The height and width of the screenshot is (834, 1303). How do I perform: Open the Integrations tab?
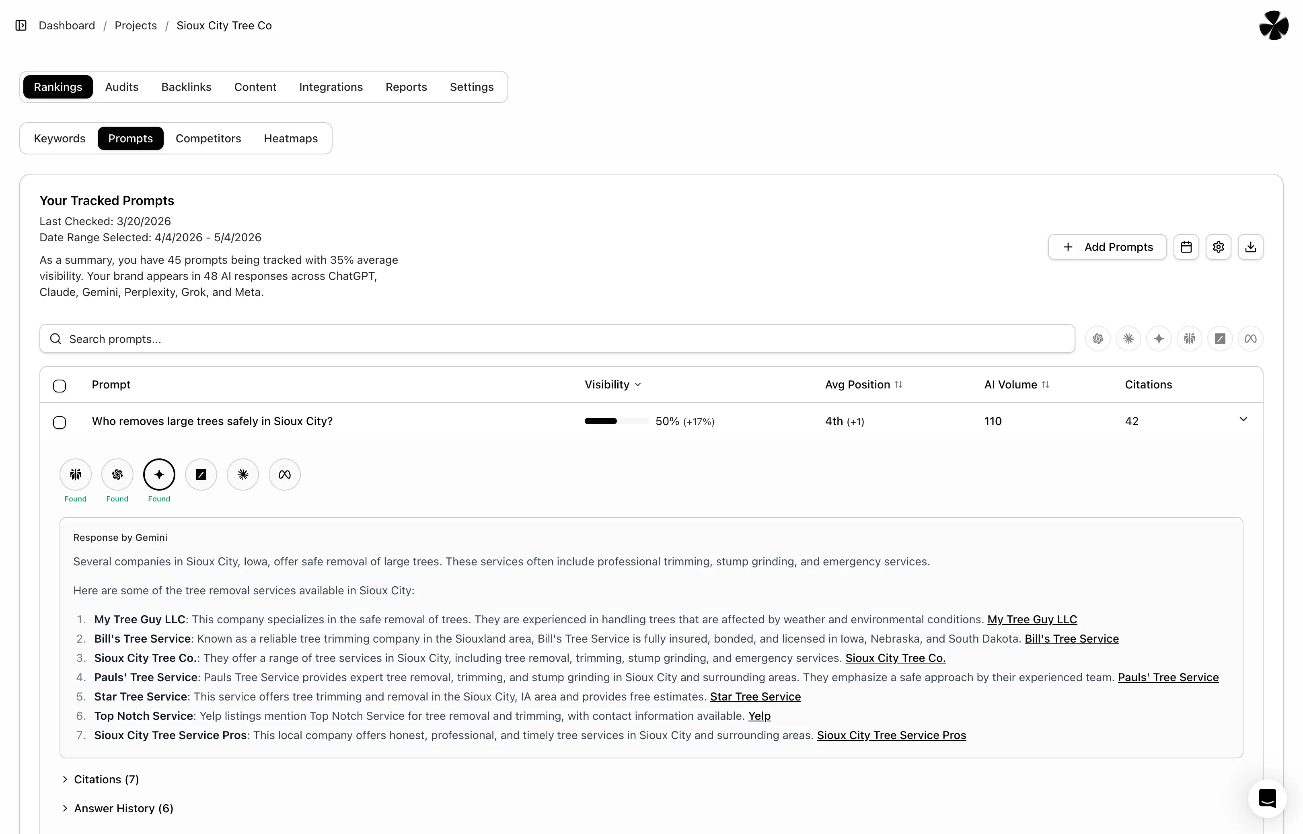[331, 87]
